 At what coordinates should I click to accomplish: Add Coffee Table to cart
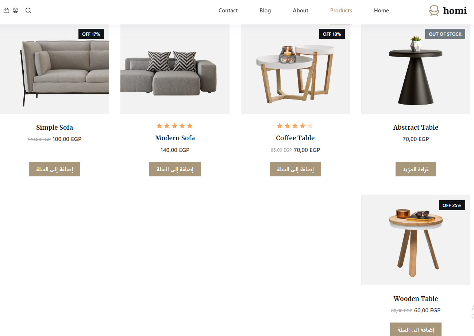coord(295,169)
